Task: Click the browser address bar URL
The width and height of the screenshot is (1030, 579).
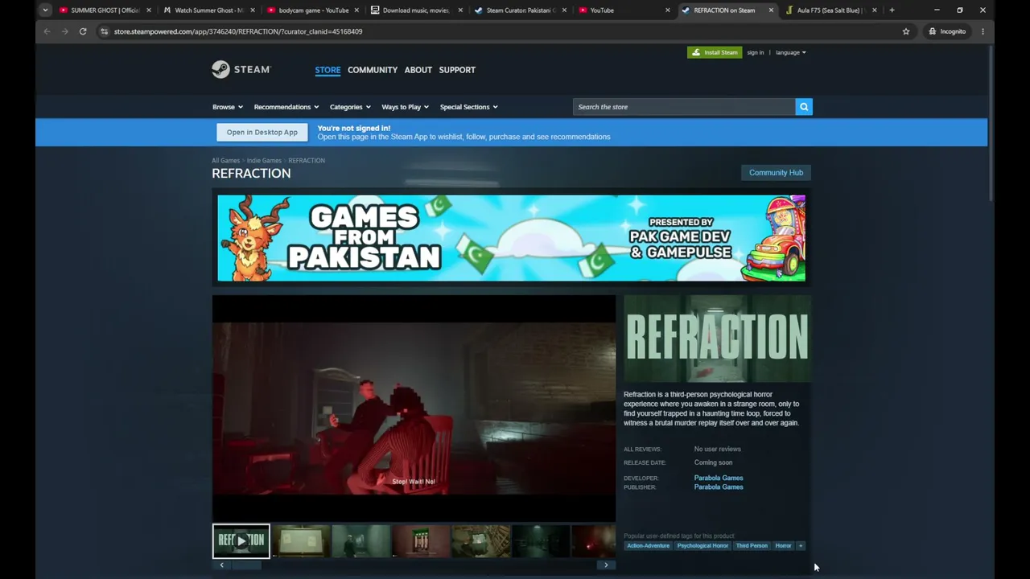Action: [238, 31]
